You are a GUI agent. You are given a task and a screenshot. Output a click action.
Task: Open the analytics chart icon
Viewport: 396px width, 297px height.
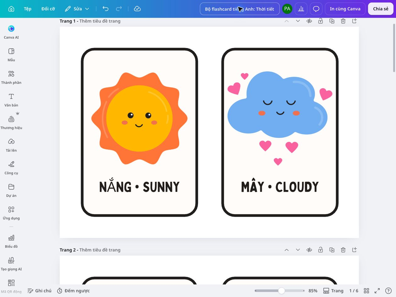click(x=301, y=9)
